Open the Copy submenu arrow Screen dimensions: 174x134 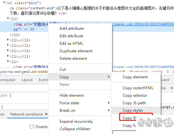(109, 77)
